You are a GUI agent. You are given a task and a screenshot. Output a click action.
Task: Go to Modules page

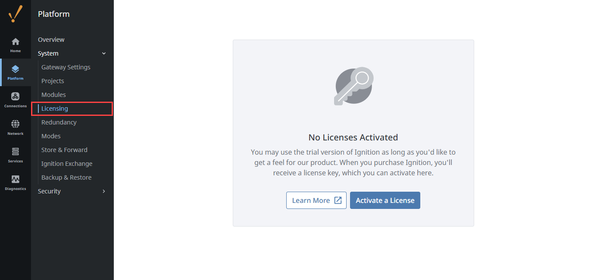pos(53,95)
